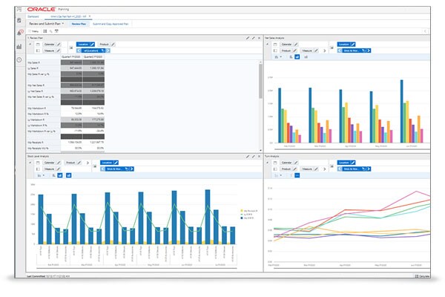Screen dimensions: 445x297
Task: Toggle the first blue chart button in Stock Level Analysis
Action: (x=60, y=175)
